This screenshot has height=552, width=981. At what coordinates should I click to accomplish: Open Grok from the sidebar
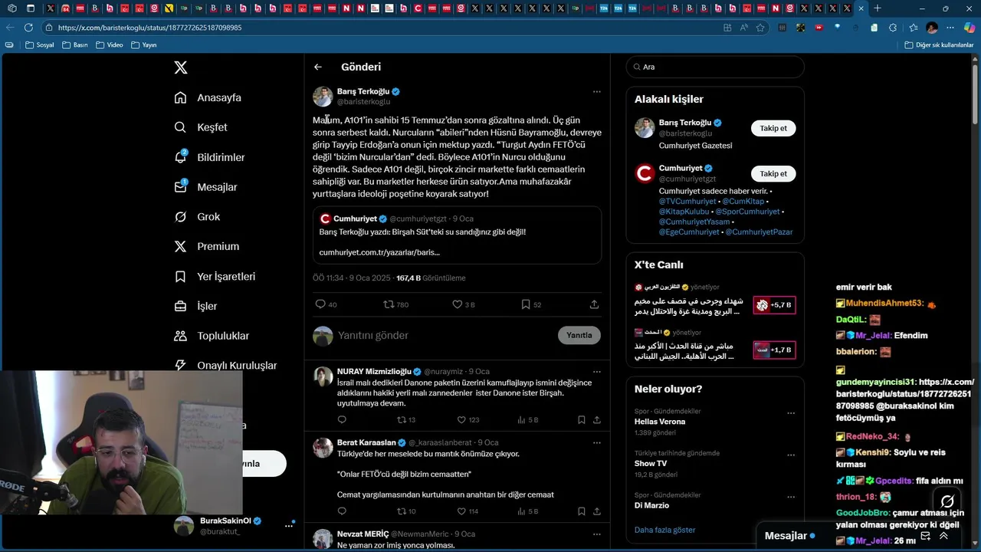pos(197,217)
